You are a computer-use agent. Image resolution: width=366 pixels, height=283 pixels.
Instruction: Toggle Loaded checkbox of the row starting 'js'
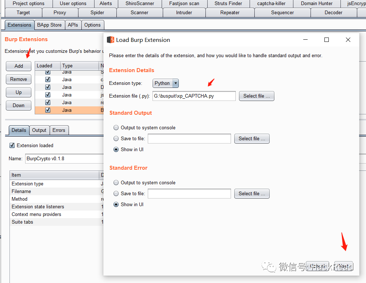[x=48, y=95]
